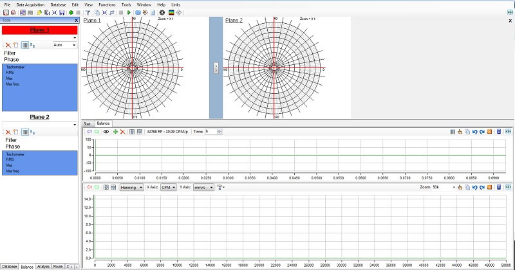Click the Plane 2 heading in Tools panel
This screenshot has width=515, height=270.
pyautogui.click(x=40, y=117)
